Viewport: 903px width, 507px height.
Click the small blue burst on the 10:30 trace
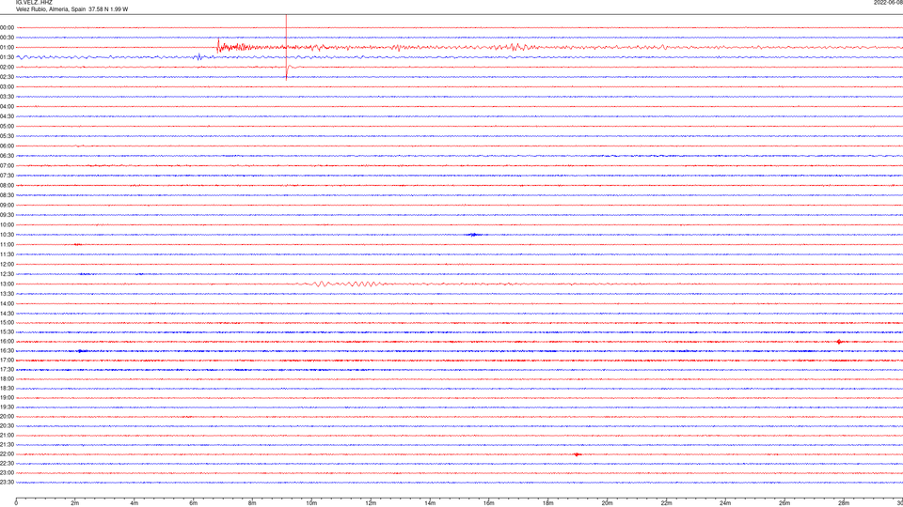474,235
